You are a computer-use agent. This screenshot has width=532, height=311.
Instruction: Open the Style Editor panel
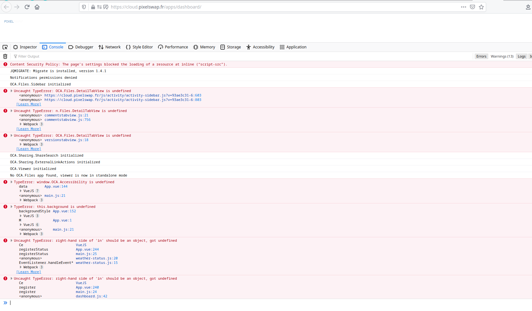point(139,47)
